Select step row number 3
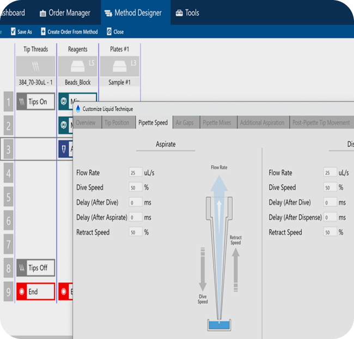The height and width of the screenshot is (339, 354). tap(8, 149)
